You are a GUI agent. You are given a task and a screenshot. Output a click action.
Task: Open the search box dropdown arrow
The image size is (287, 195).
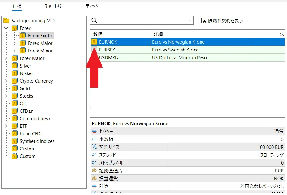(x=190, y=21)
